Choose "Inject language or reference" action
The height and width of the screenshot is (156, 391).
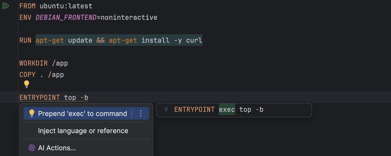pyautogui.click(x=83, y=131)
